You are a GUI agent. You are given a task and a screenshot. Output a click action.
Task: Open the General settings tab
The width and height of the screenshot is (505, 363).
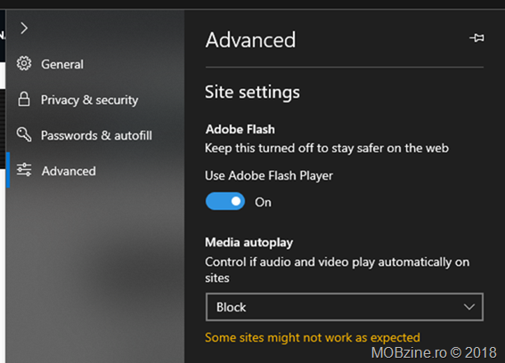pos(62,64)
